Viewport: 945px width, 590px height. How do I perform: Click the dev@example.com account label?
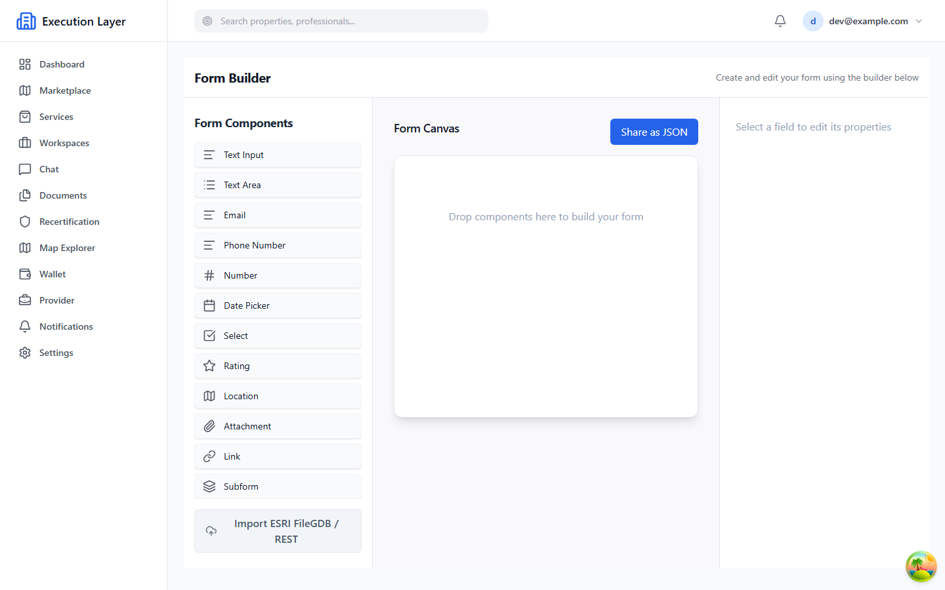pyautogui.click(x=868, y=21)
